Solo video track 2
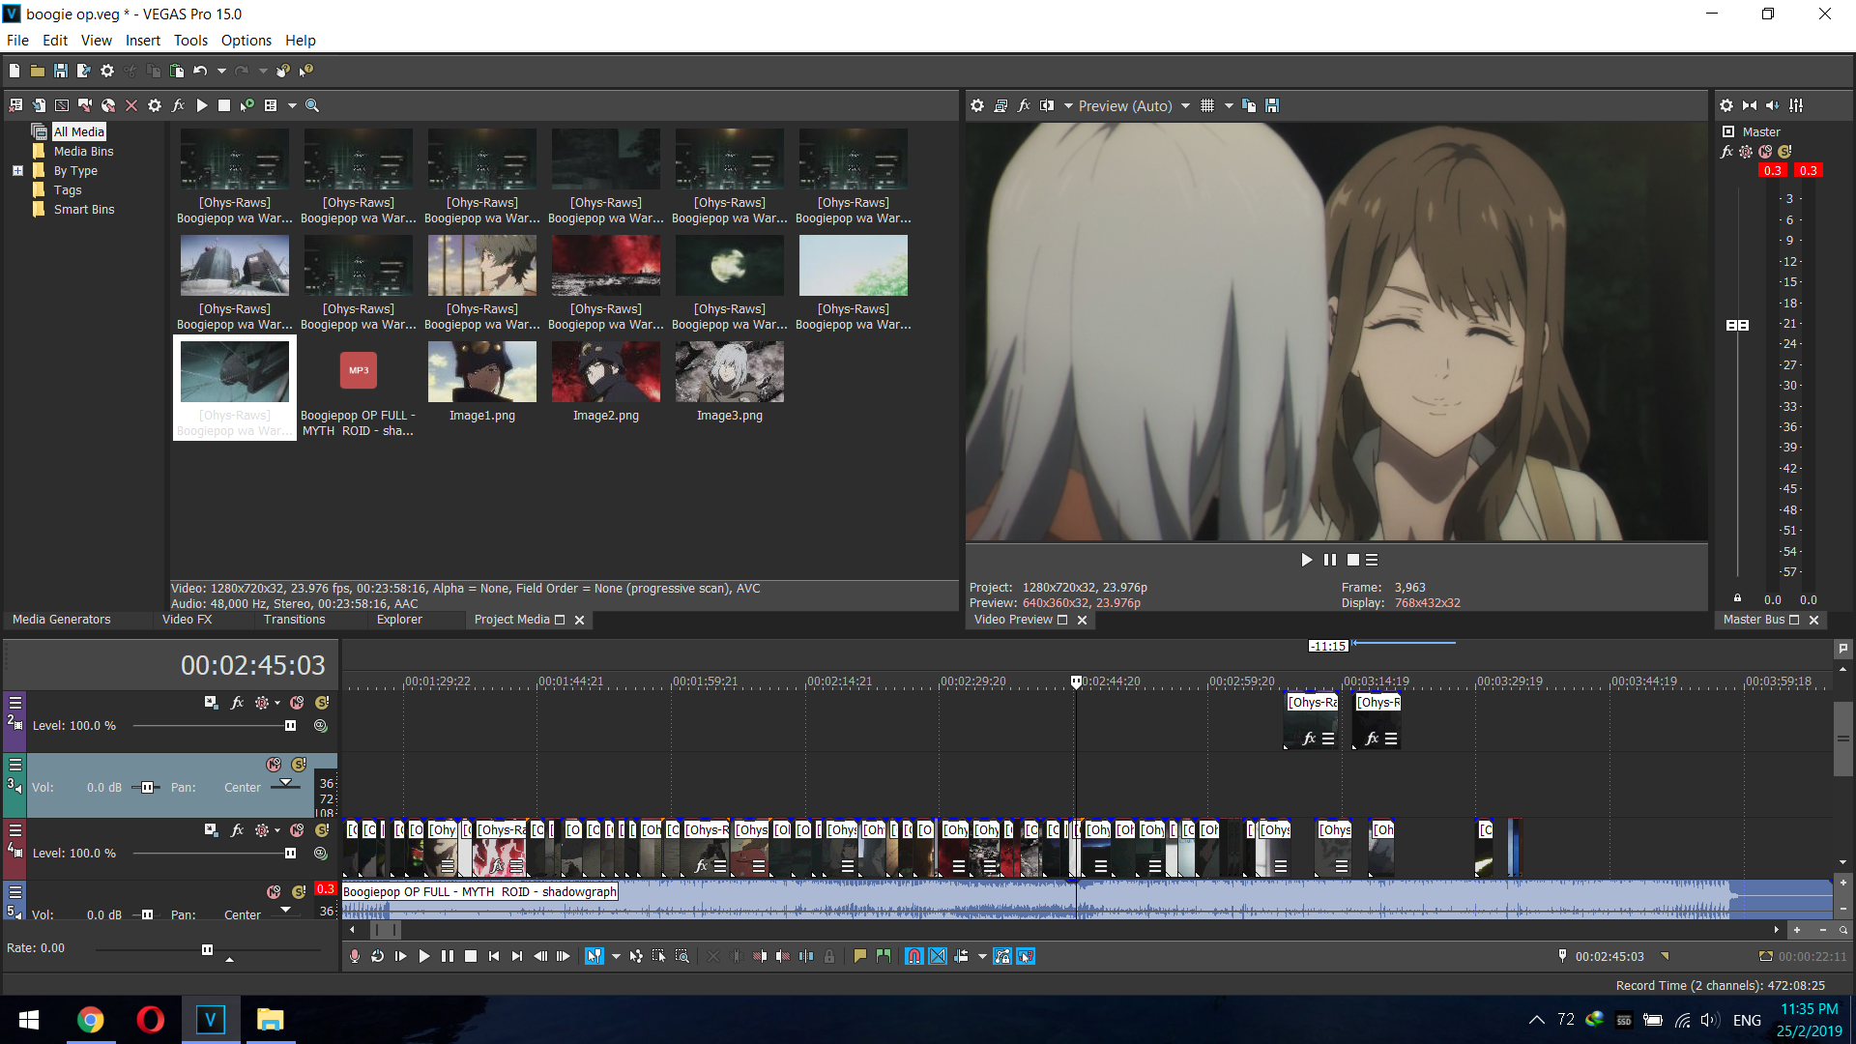 pyautogui.click(x=322, y=703)
